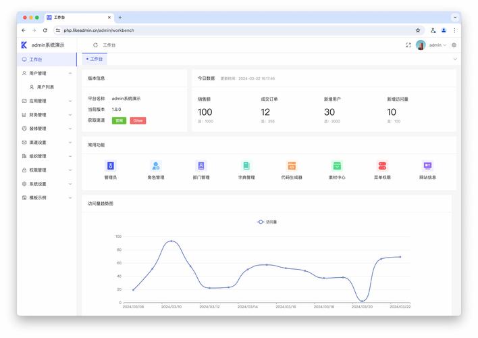
Task: Click the red Gitee button
Action: pyautogui.click(x=138, y=120)
